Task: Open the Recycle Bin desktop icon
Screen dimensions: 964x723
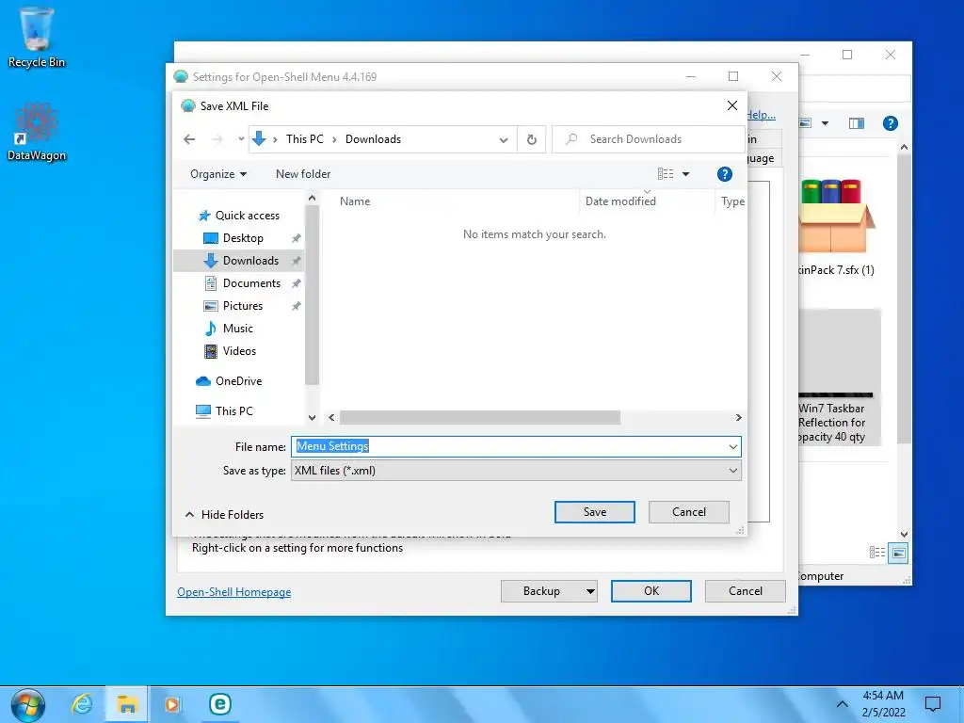Action: pyautogui.click(x=37, y=37)
